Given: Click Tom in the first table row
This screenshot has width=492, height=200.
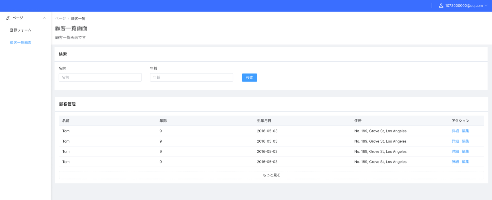Looking at the screenshot, I should point(66,131).
